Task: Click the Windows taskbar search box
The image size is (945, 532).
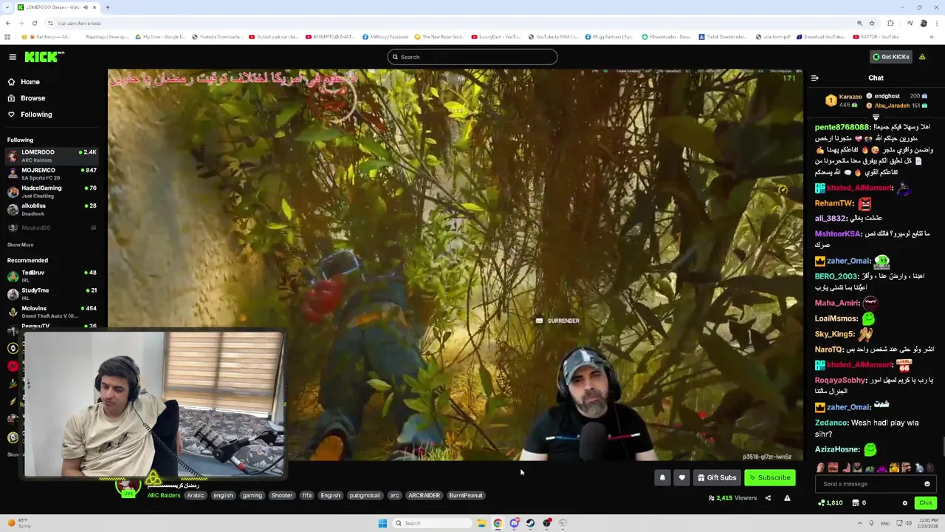Action: [432, 523]
